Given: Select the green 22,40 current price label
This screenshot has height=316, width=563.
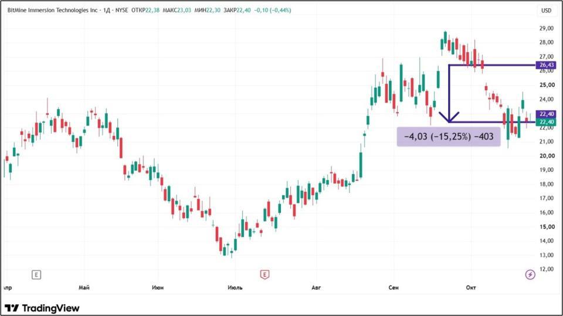Looking at the screenshot, I should [x=546, y=122].
